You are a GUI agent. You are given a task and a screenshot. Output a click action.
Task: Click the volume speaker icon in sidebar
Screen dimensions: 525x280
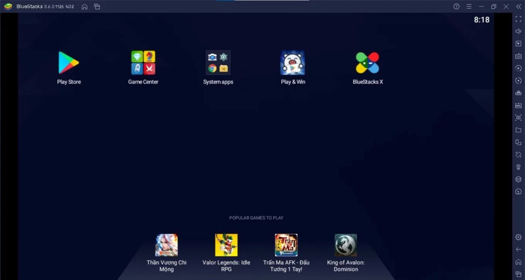[x=518, y=31]
